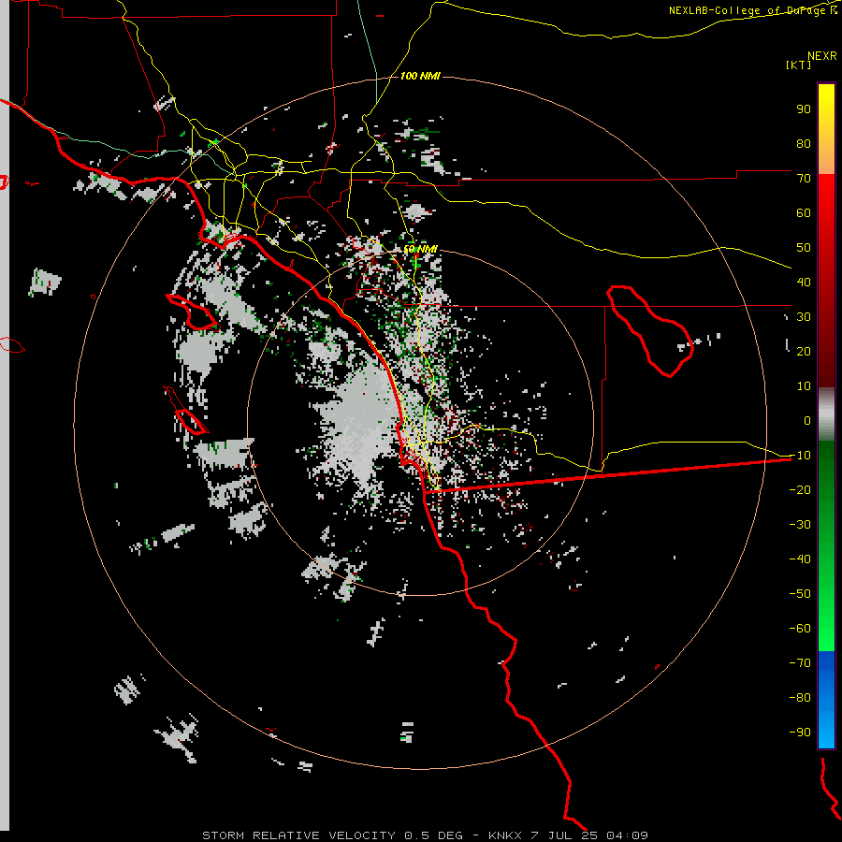Image resolution: width=842 pixels, height=842 pixels.
Task: Click the 80 value on velocity scale
Action: pos(804,143)
